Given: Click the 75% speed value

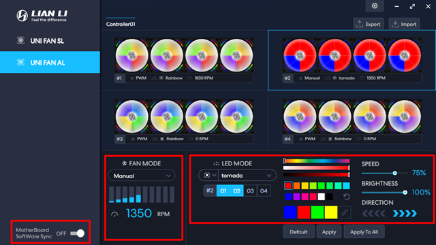Looking at the screenshot, I should point(419,173).
